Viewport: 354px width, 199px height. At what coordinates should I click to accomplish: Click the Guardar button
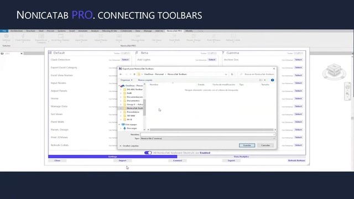tap(247, 145)
